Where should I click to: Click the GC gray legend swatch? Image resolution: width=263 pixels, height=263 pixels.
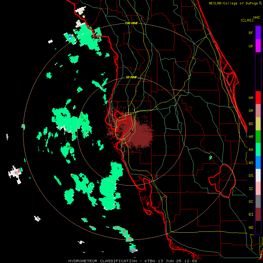point(258,201)
